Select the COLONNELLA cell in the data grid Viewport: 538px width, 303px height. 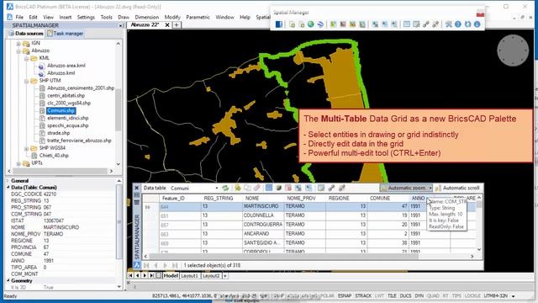pyautogui.click(x=263, y=215)
